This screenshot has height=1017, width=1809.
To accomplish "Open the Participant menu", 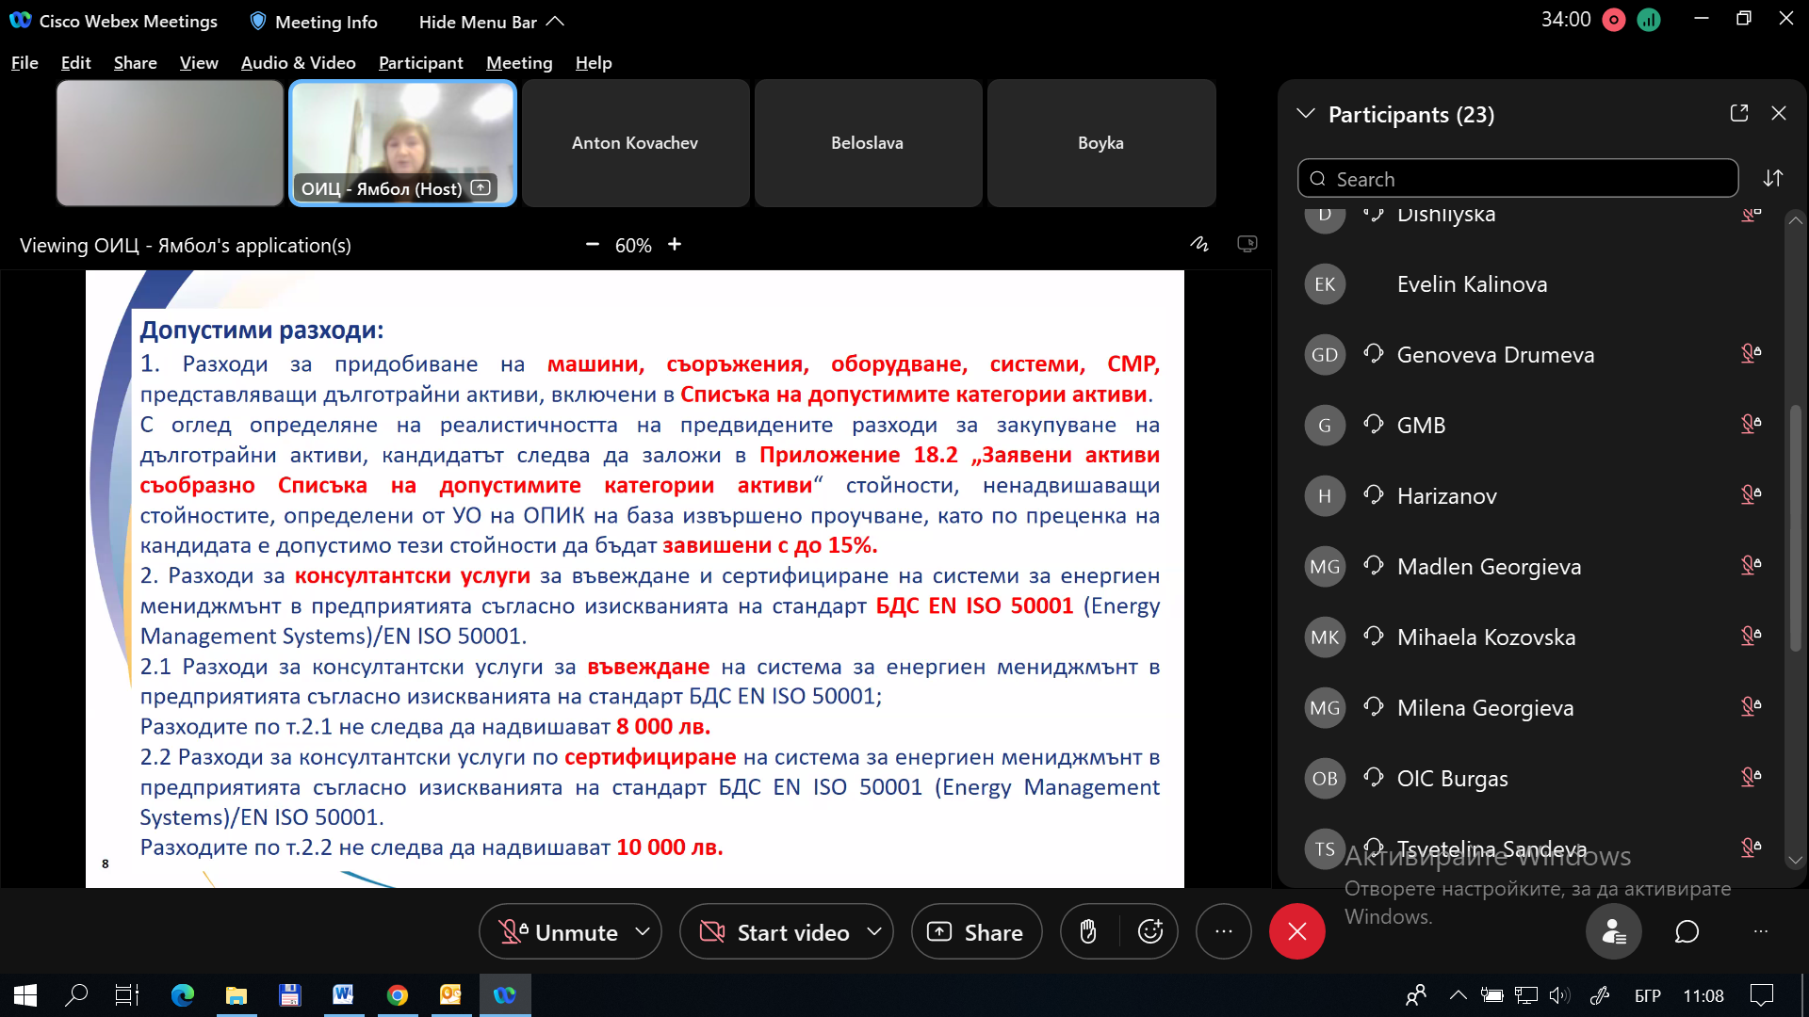I will coord(420,62).
